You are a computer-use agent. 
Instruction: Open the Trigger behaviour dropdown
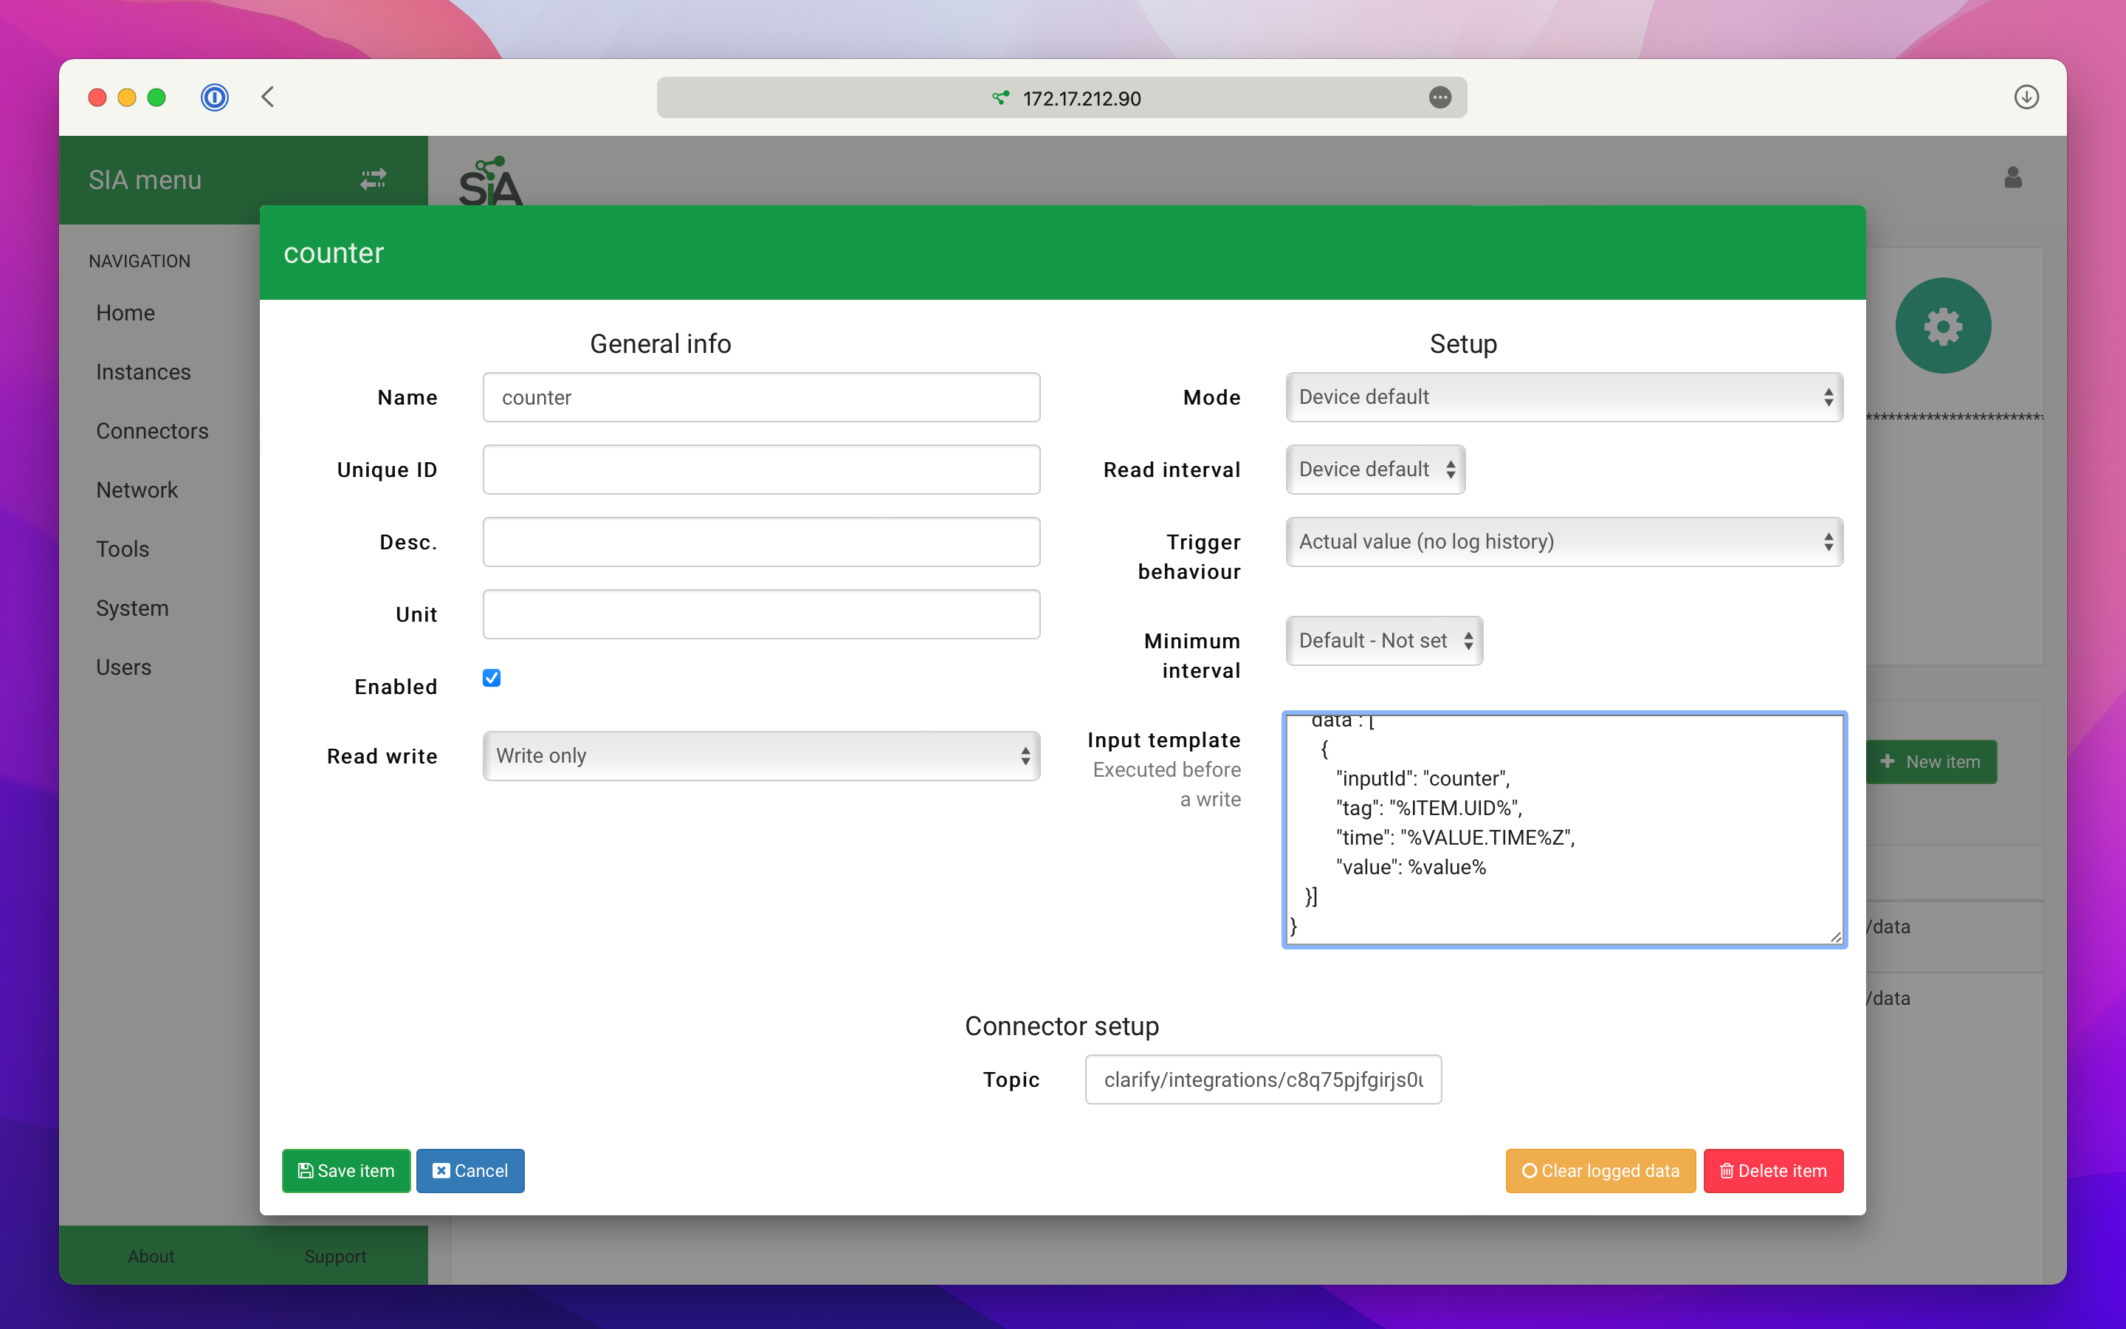1563,541
